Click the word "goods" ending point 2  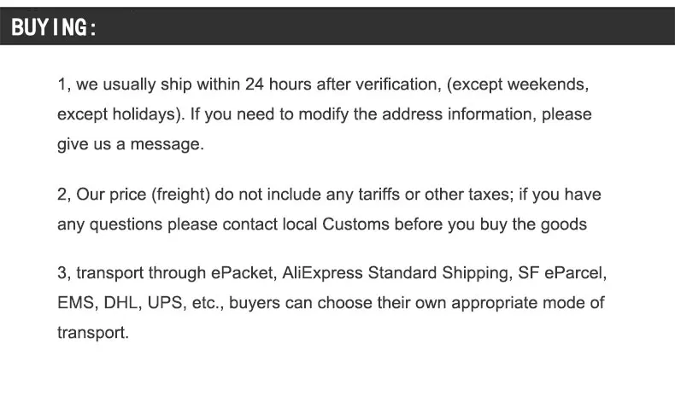(x=566, y=224)
